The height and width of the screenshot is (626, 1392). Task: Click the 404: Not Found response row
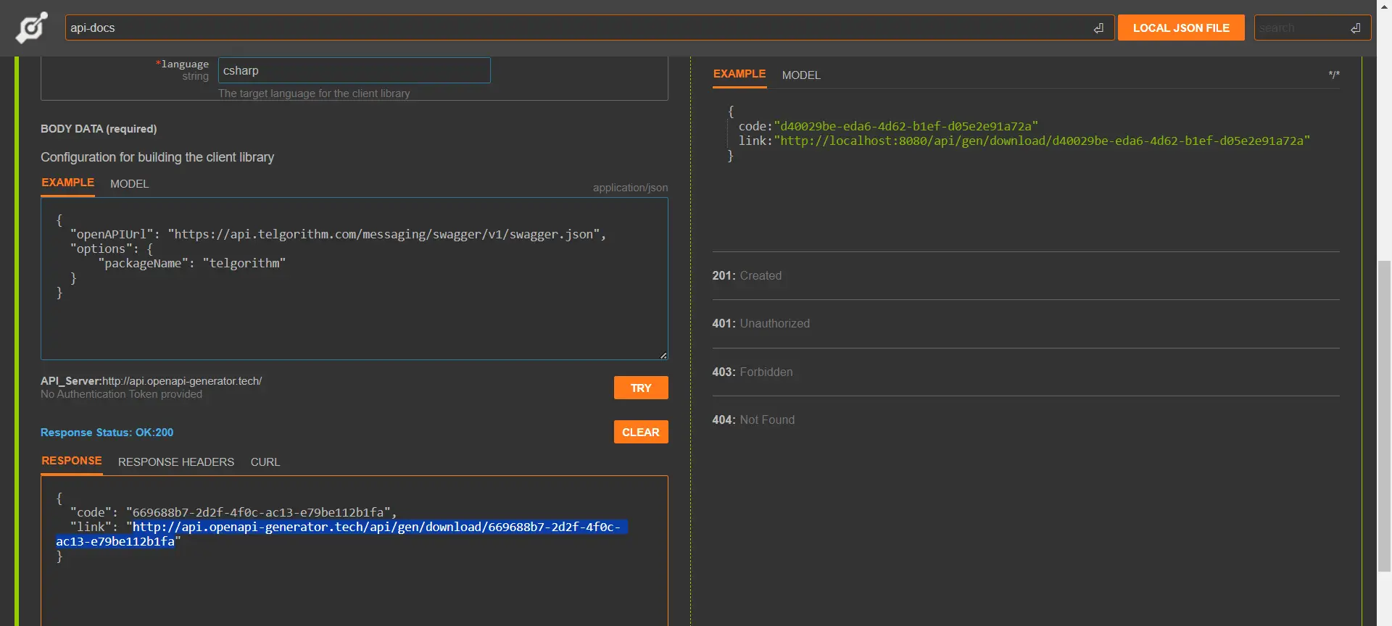point(1025,420)
